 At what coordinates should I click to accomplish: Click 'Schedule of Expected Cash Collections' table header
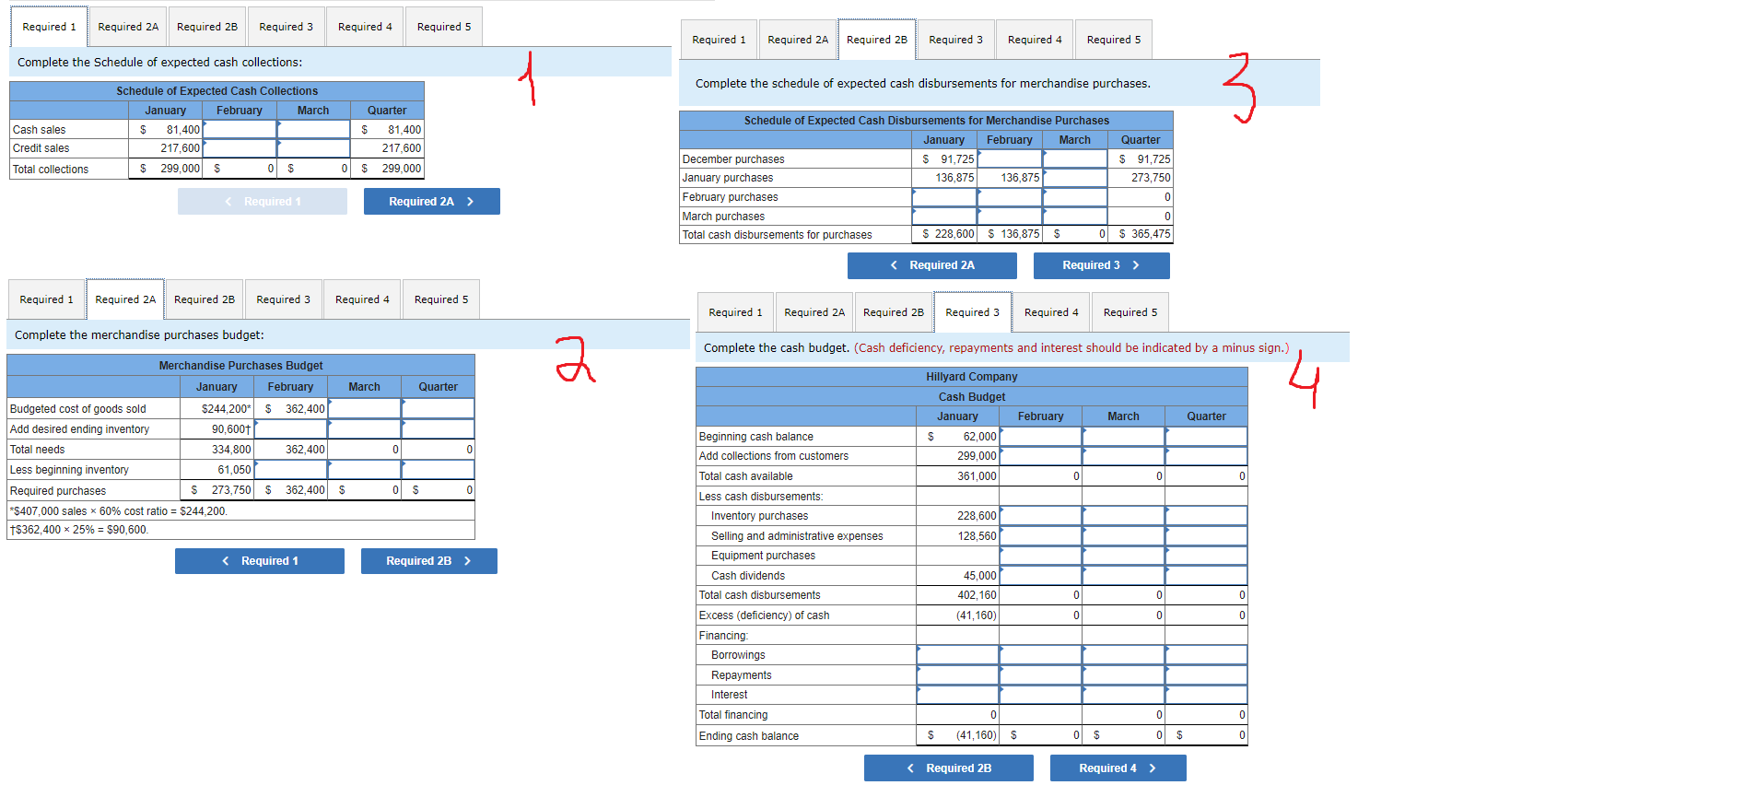pos(217,91)
